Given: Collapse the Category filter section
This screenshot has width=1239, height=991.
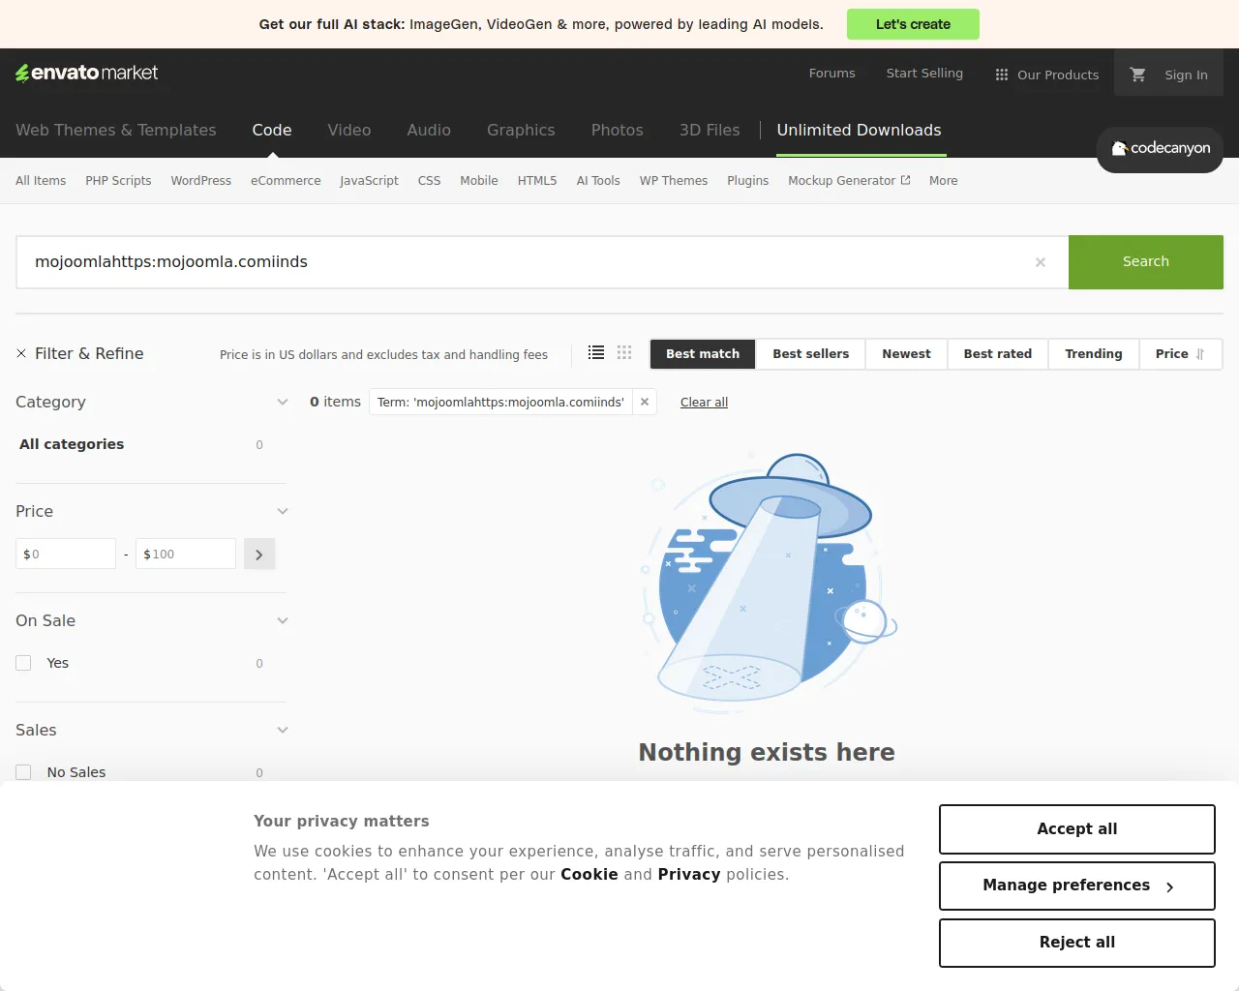Looking at the screenshot, I should click(x=283, y=402).
